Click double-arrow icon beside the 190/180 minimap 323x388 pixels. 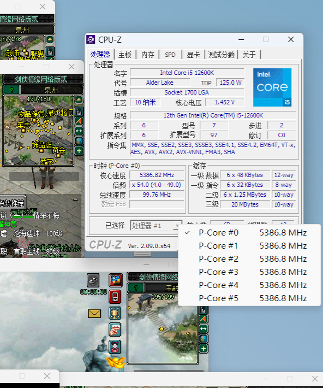[x=79, y=131]
